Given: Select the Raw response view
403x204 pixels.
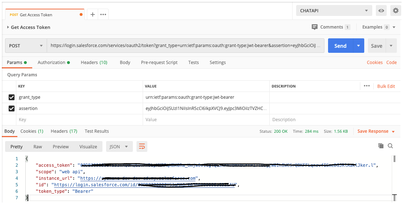Looking at the screenshot, I should coord(38,146).
